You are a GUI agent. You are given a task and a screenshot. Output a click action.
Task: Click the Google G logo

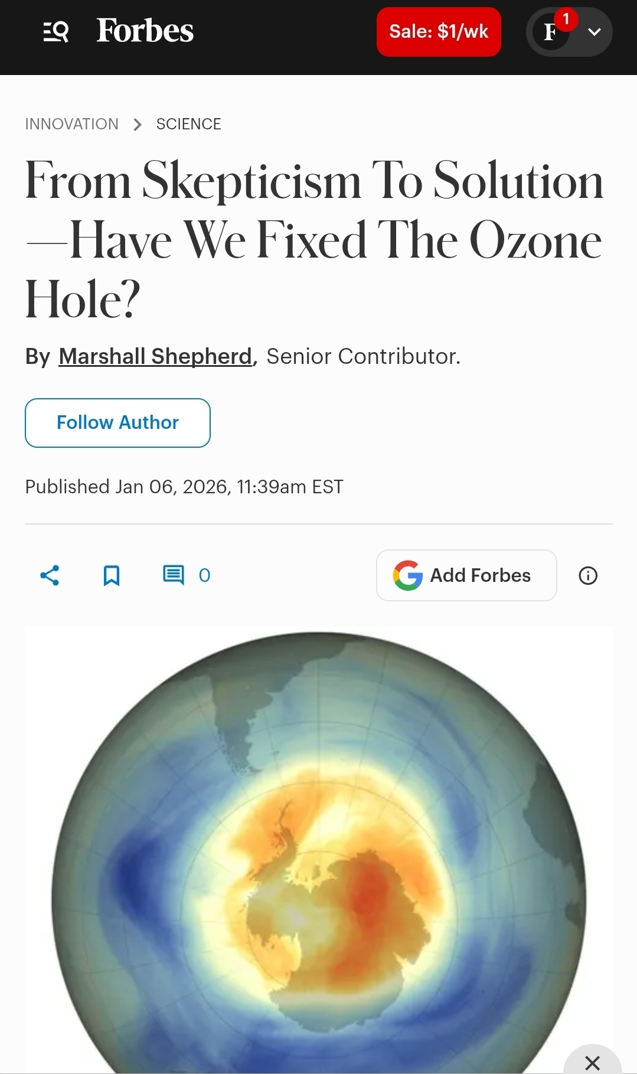(408, 575)
